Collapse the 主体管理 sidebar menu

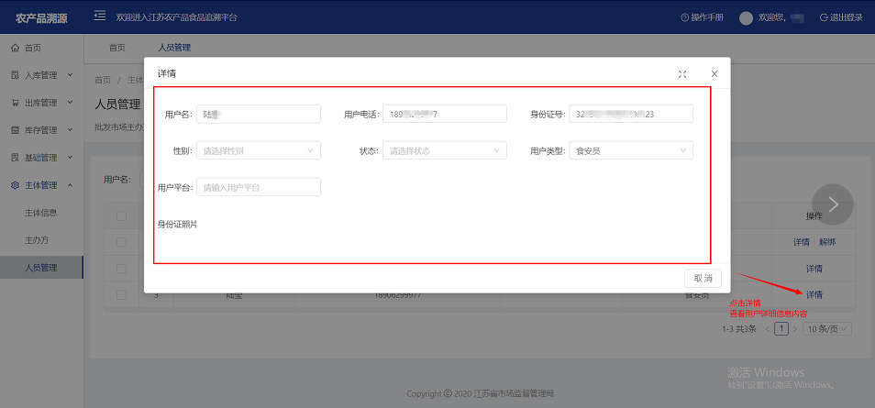(41, 185)
